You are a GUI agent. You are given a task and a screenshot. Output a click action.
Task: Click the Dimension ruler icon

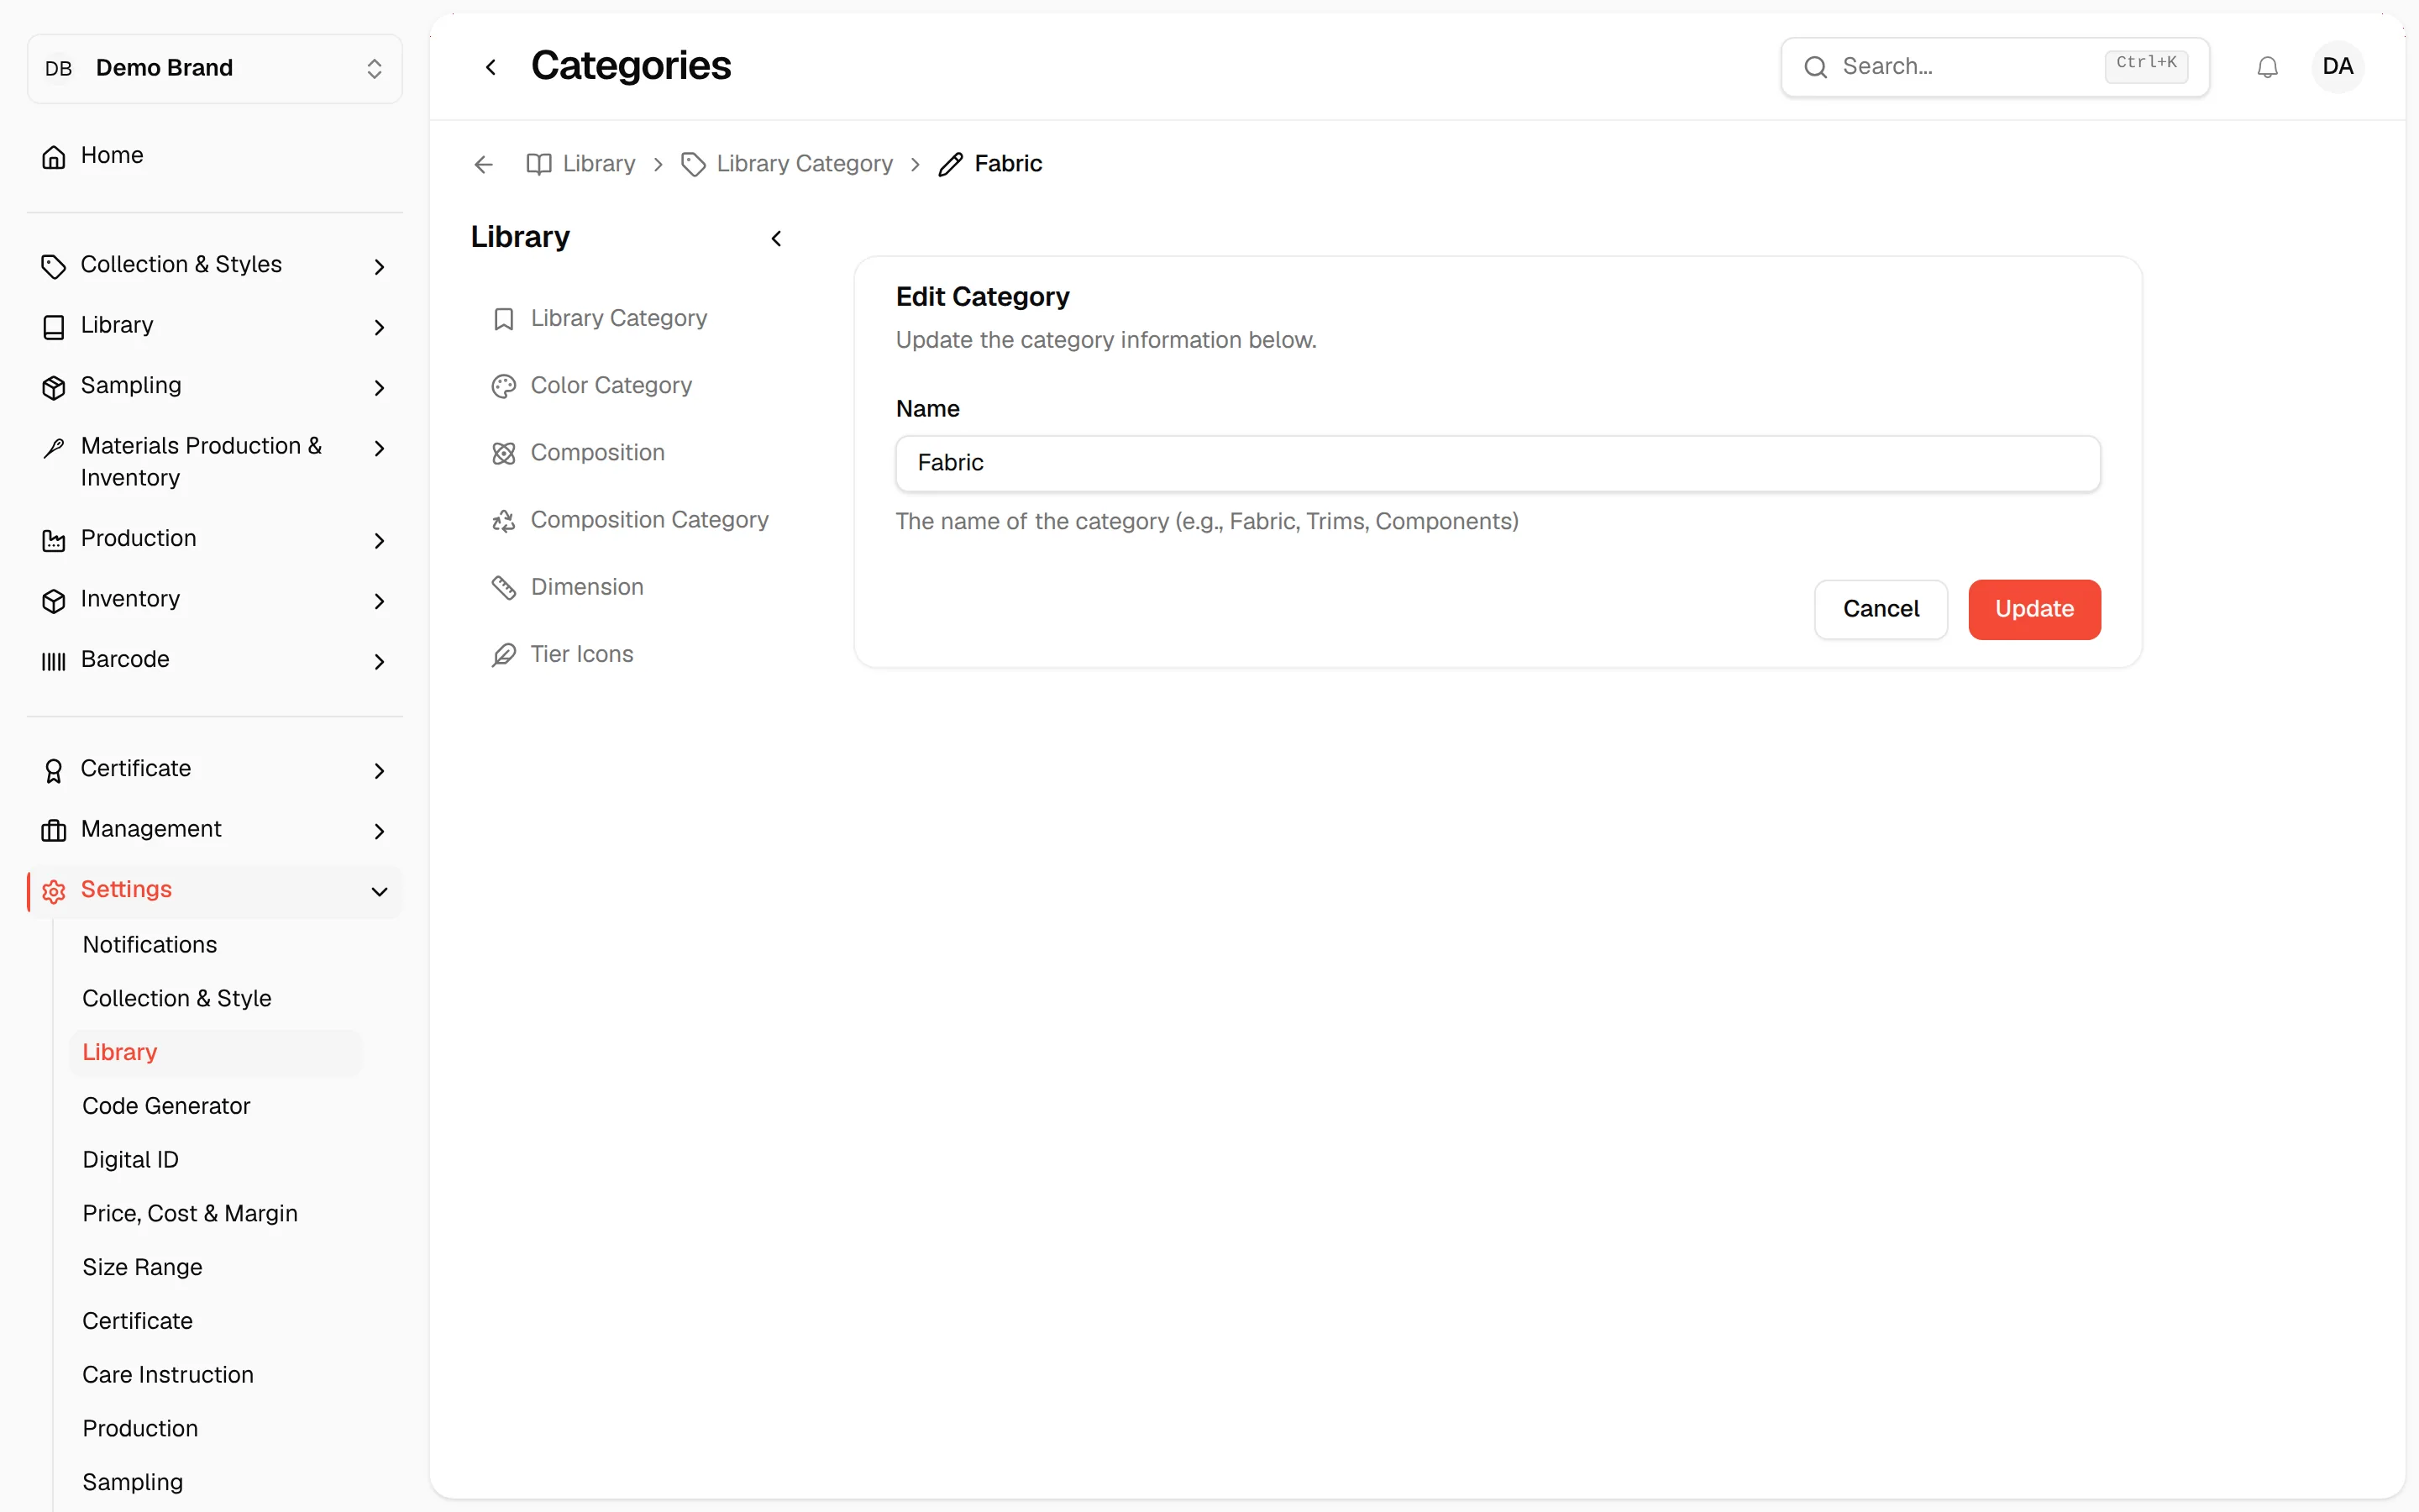[x=504, y=587]
